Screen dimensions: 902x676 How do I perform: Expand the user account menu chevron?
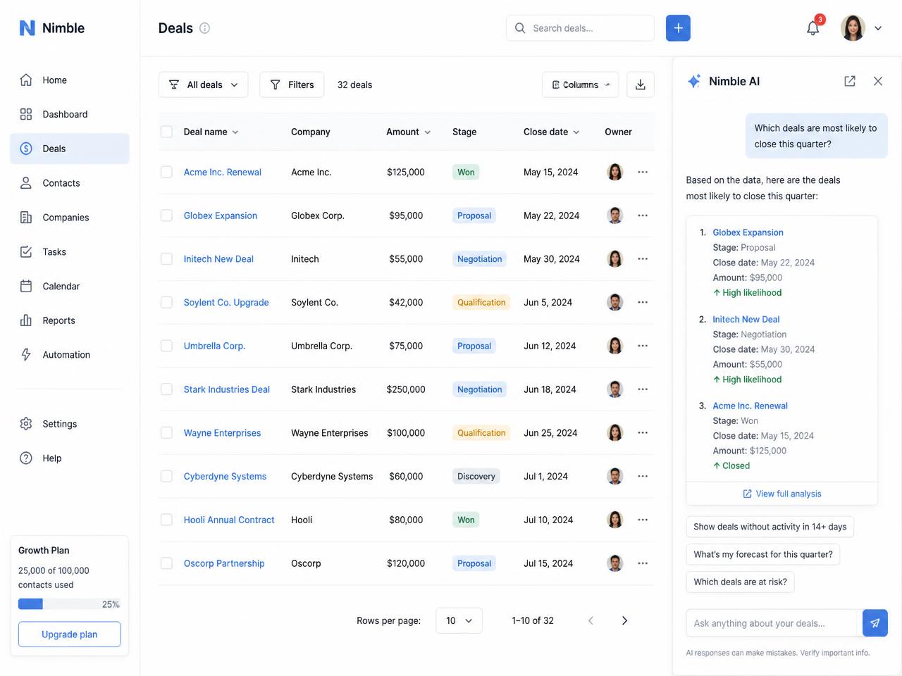878,28
